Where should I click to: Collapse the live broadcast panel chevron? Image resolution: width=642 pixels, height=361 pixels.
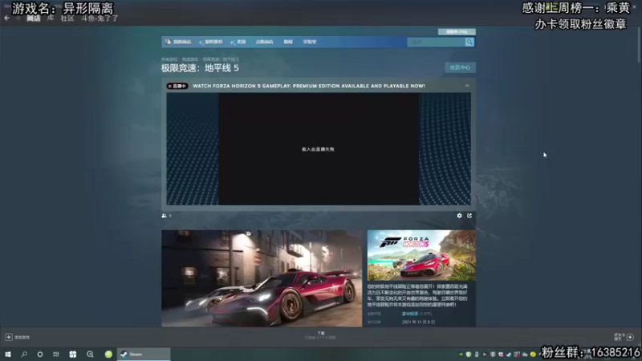point(467,86)
